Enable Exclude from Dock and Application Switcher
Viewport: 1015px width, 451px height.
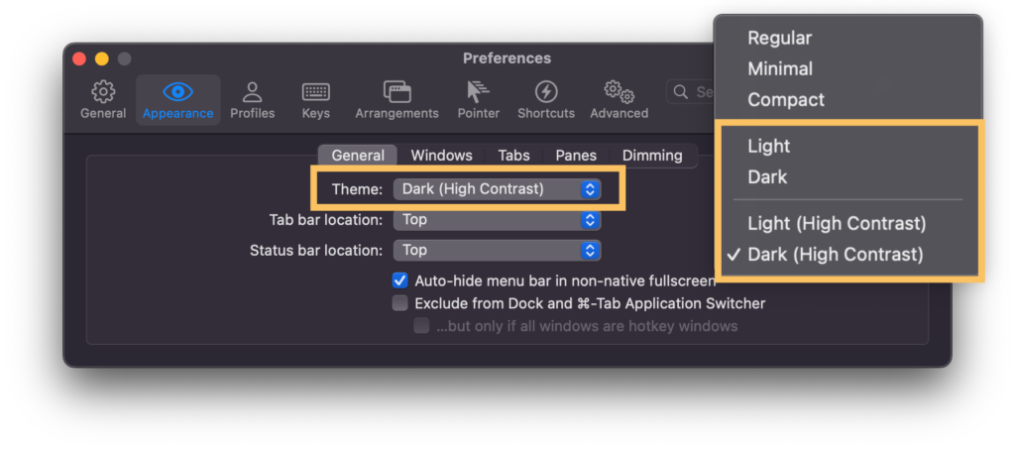[400, 303]
